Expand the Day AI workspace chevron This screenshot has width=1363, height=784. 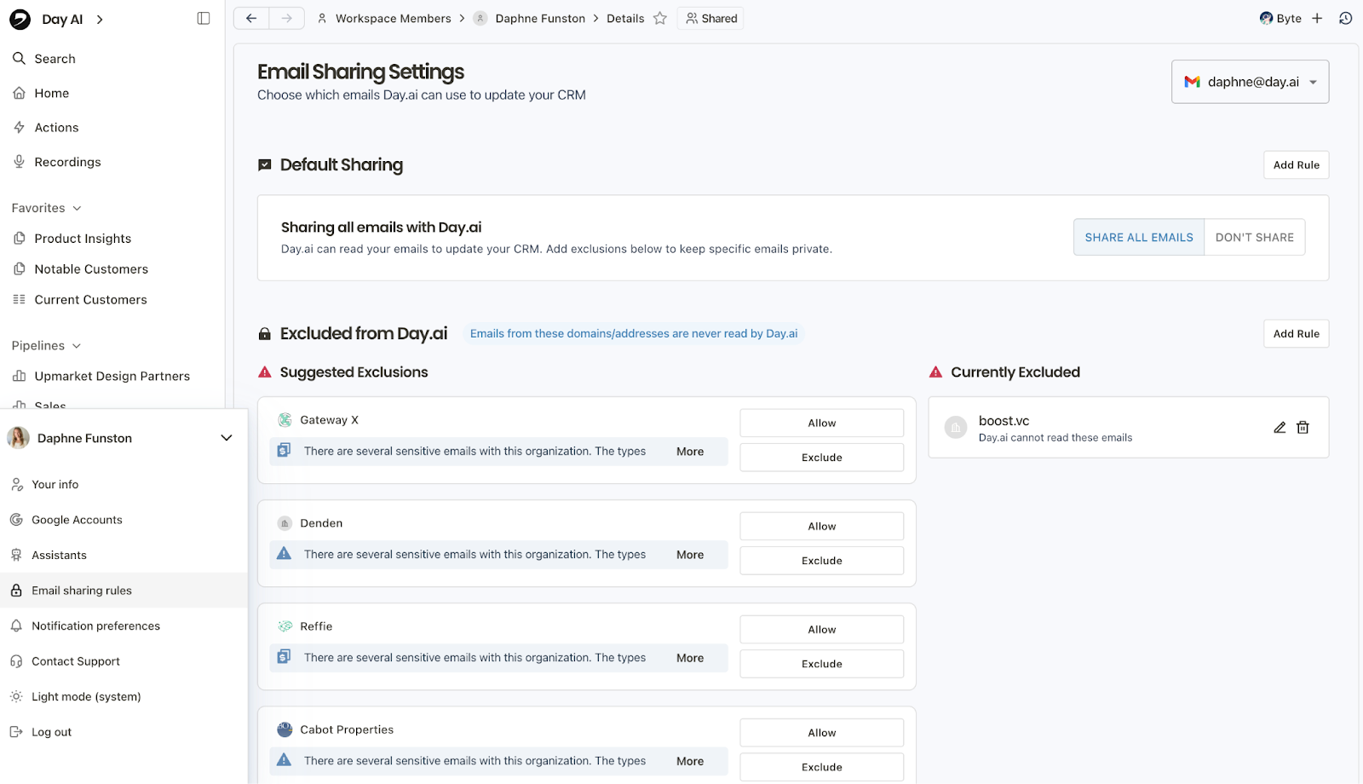[100, 19]
